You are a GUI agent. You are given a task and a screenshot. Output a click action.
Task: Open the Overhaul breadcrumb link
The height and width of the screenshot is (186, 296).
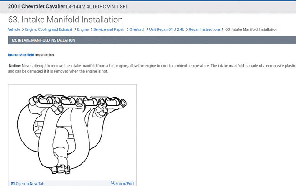[137, 29]
